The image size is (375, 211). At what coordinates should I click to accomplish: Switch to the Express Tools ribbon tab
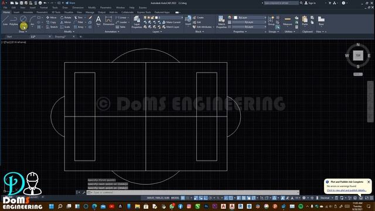tap(144, 12)
